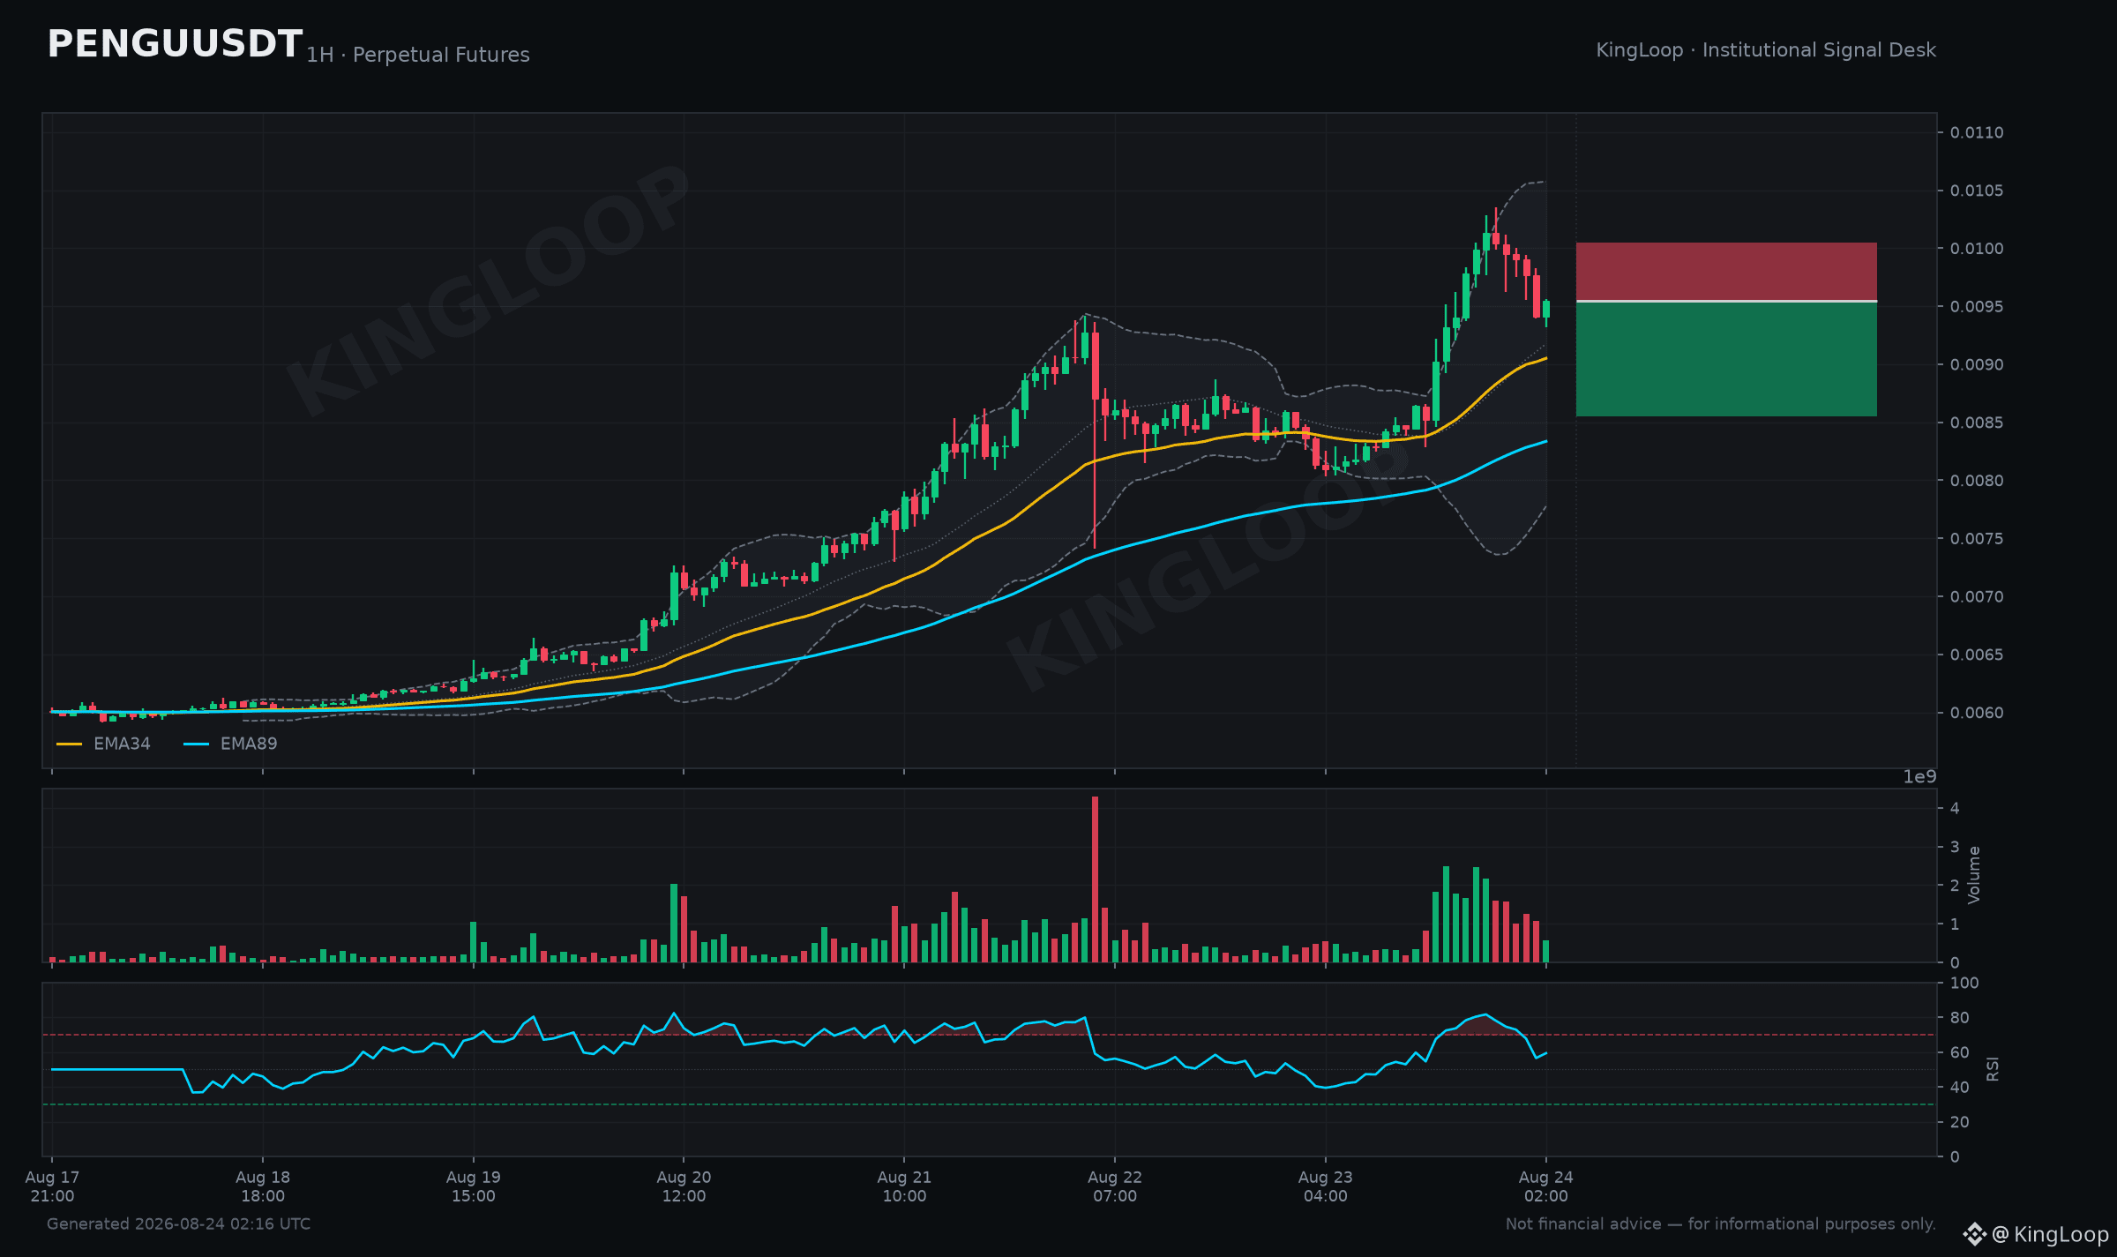Image resolution: width=2117 pixels, height=1257 pixels.
Task: Click the "Aug 20 12:00" time label
Action: tap(684, 1186)
